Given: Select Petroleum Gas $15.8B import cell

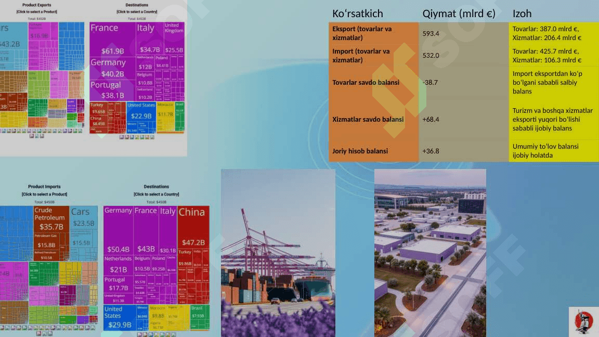Looking at the screenshot, I should pos(47,241).
